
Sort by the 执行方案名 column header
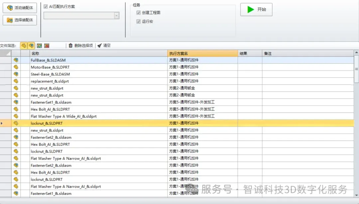click(202, 53)
